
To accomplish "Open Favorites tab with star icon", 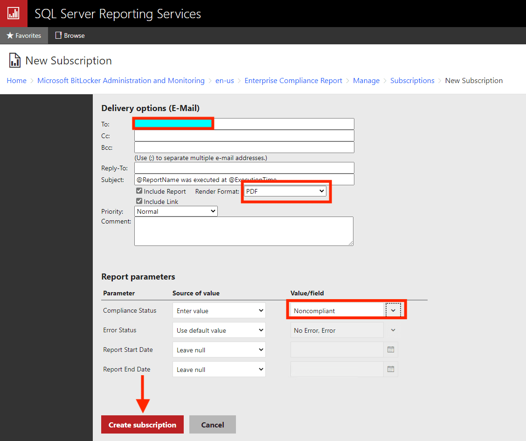I will point(24,35).
